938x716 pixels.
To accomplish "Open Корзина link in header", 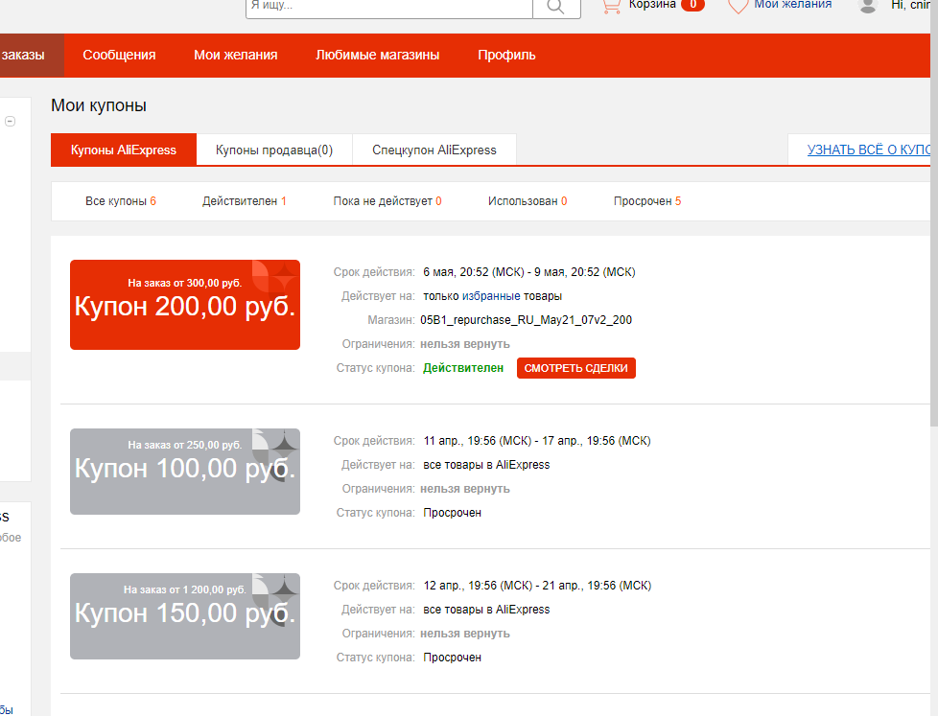I will [x=652, y=5].
